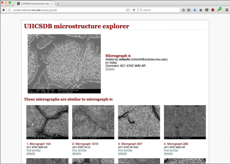The image size is (230, 164).
Task: Find similar to Micrograph 907
Action: pos(125,150)
